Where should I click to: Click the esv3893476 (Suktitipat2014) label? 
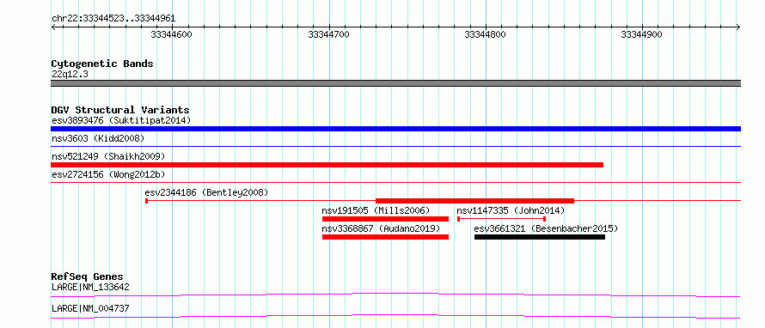(x=121, y=120)
